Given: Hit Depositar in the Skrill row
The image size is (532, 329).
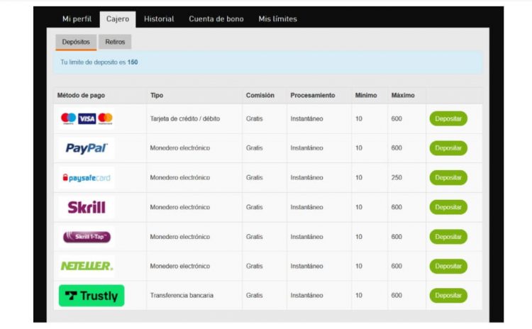Looking at the screenshot, I should [448, 207].
